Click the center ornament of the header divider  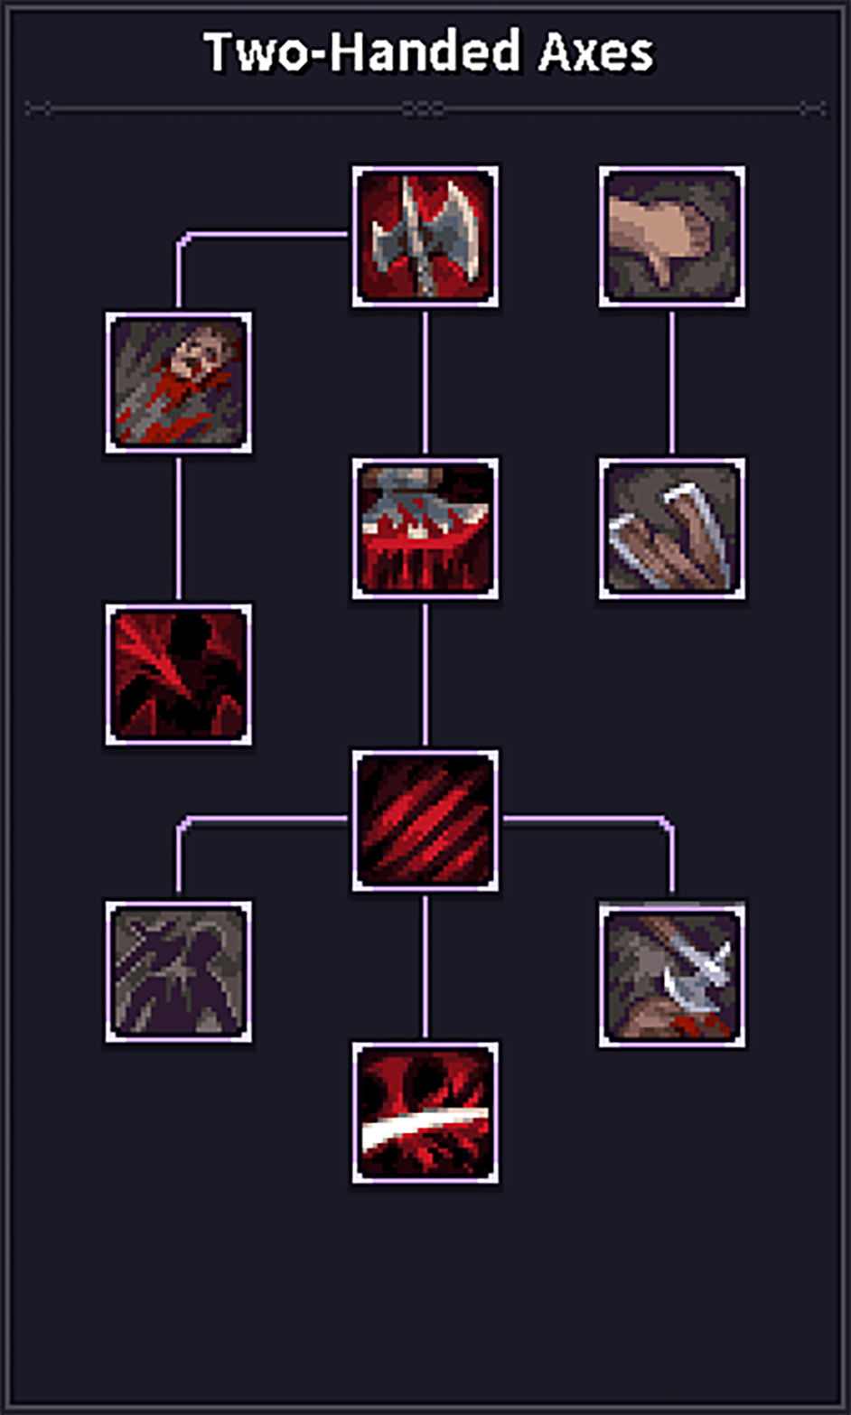click(423, 109)
